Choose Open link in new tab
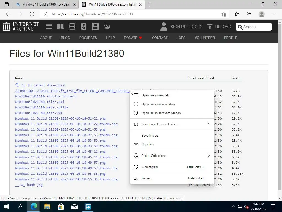This screenshot has height=212, width=282. [x=172, y=95]
